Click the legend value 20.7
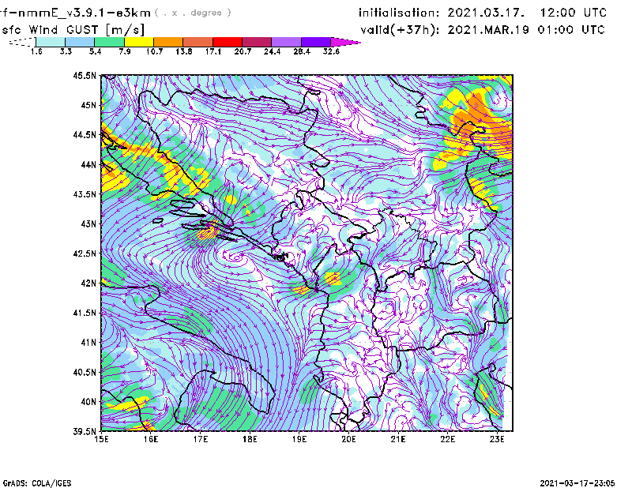 243,51
